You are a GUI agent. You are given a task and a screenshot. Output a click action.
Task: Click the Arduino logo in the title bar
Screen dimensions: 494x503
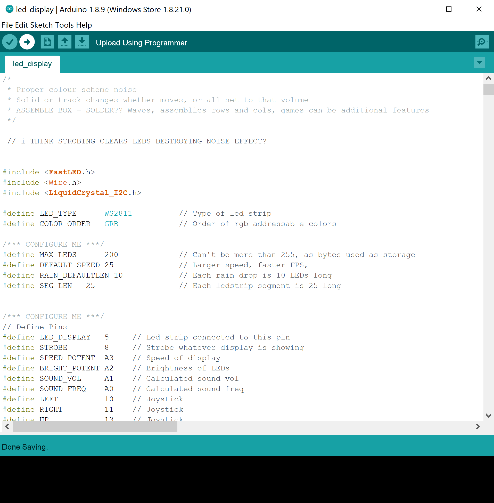coord(10,9)
